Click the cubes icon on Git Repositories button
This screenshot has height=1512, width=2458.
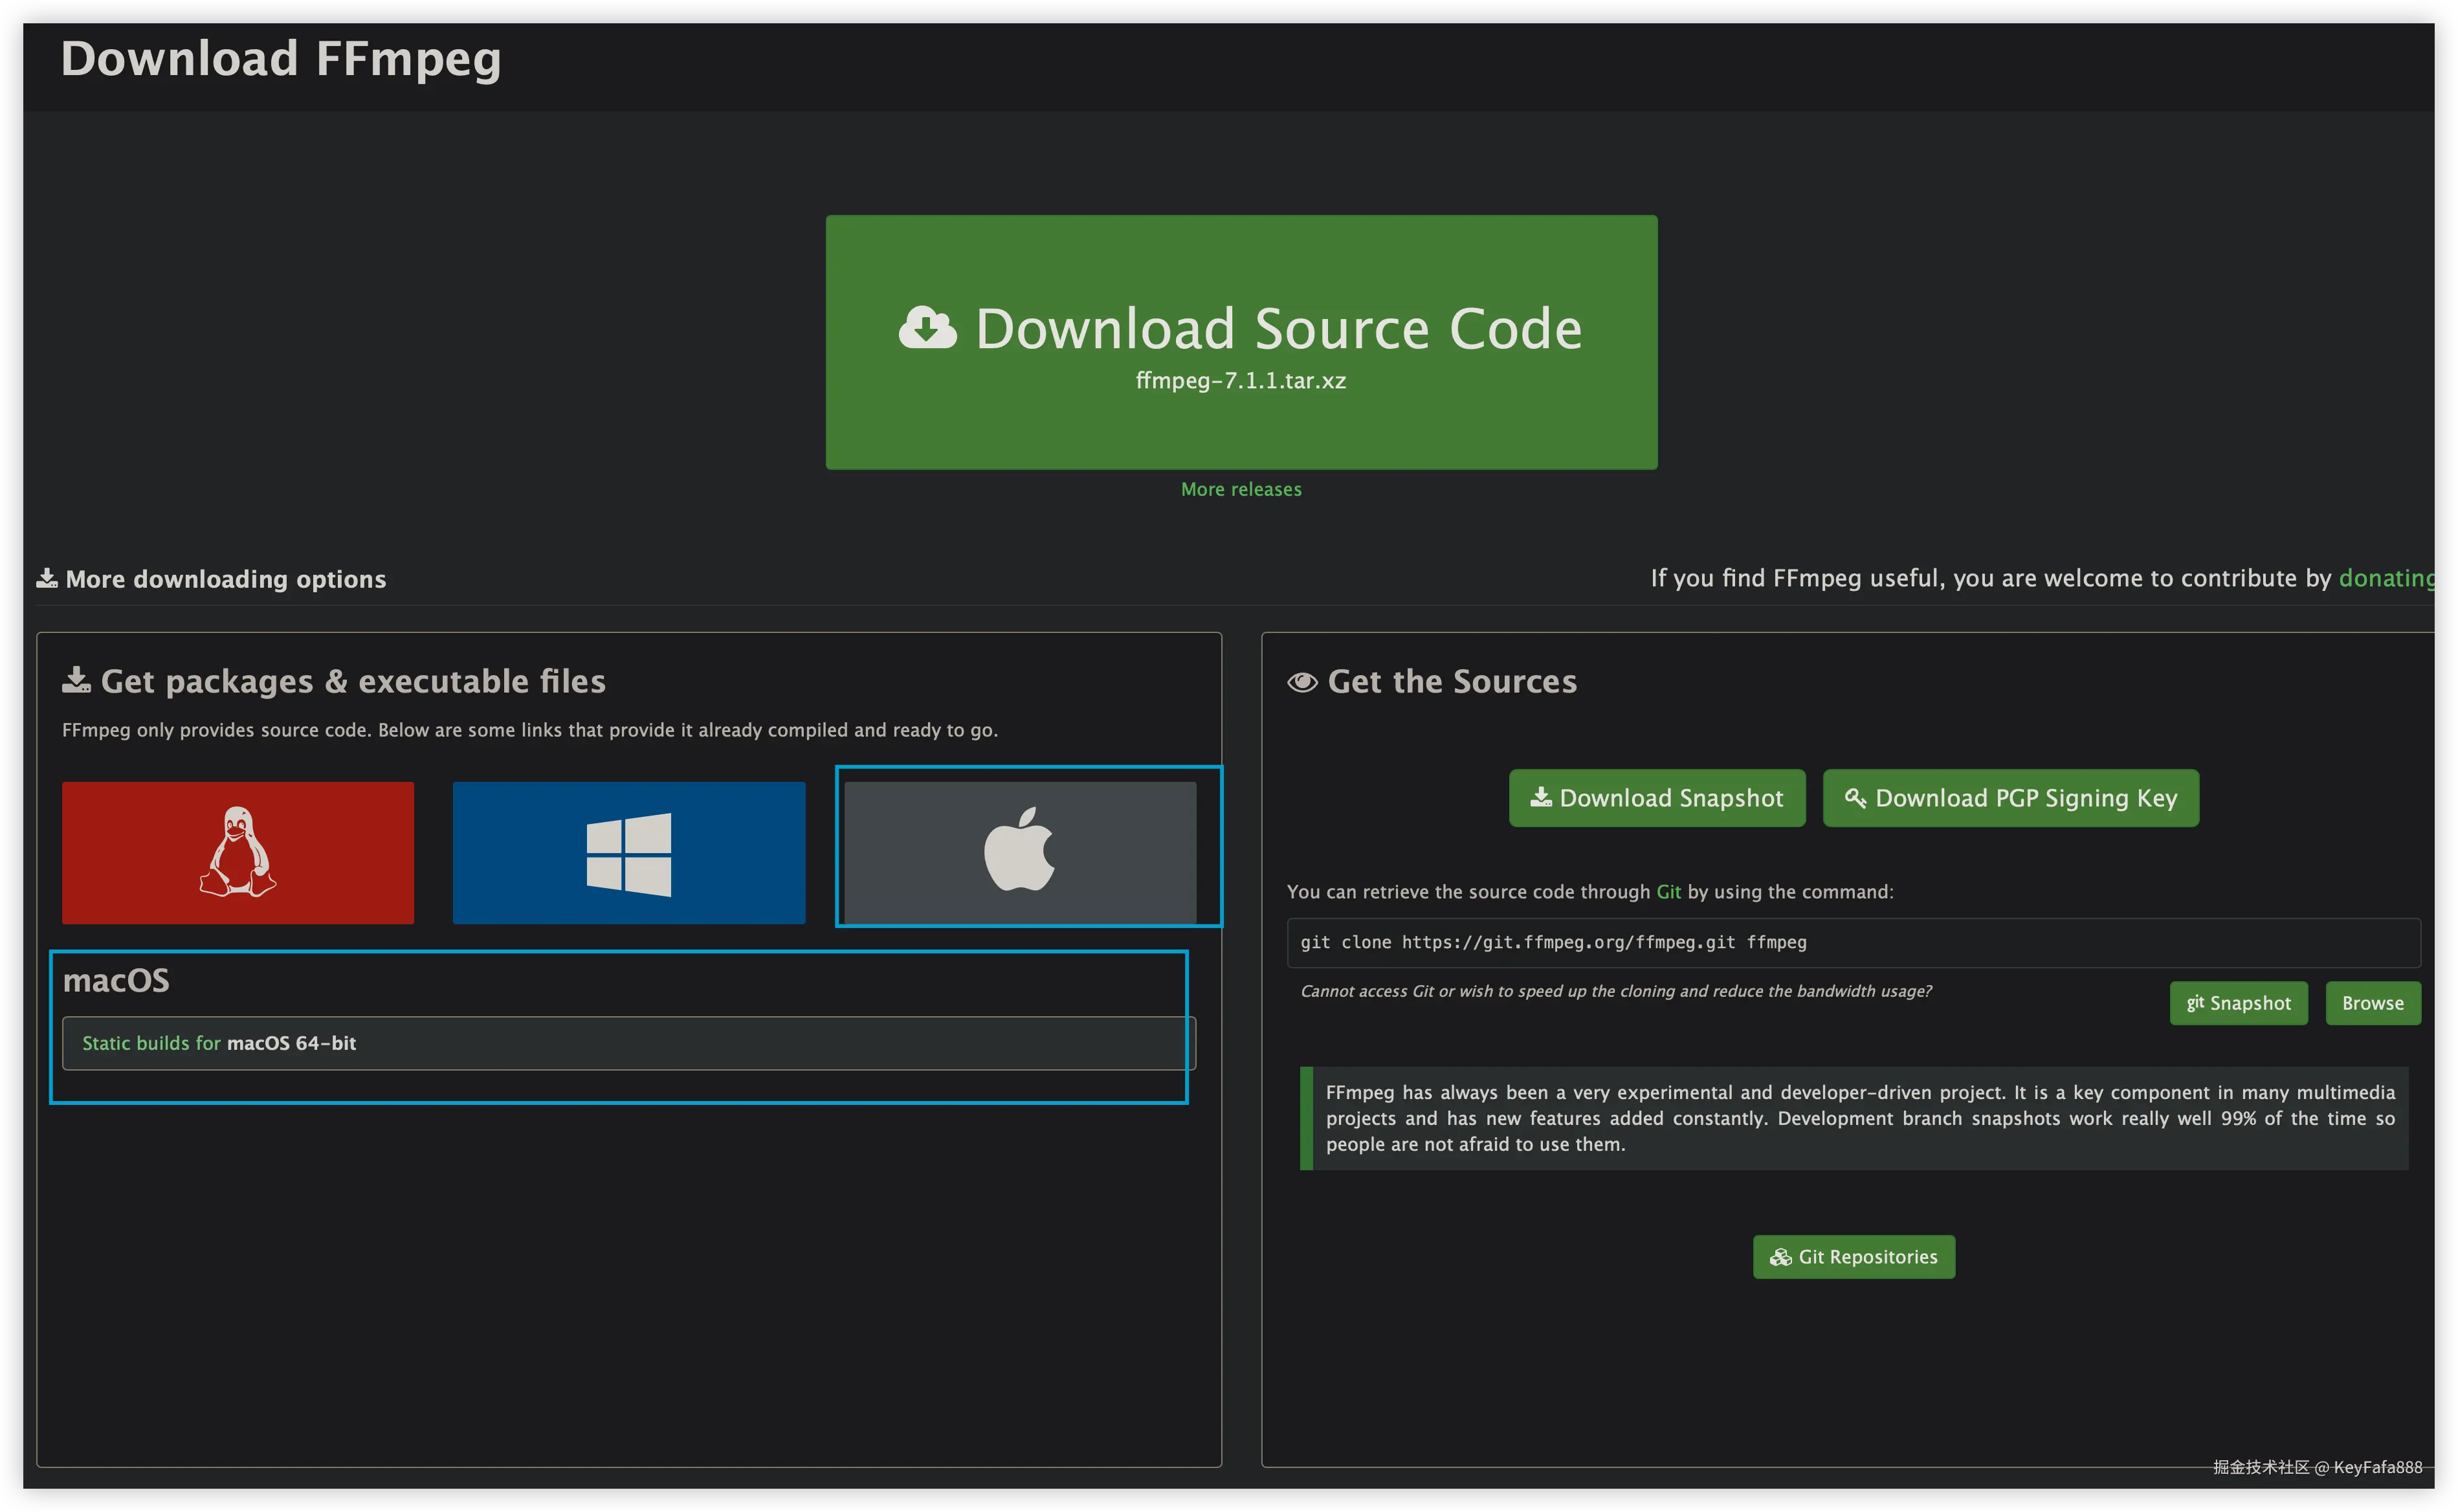click(x=1780, y=1257)
